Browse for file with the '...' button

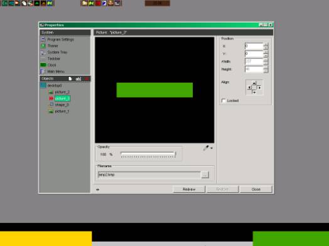pos(205,175)
